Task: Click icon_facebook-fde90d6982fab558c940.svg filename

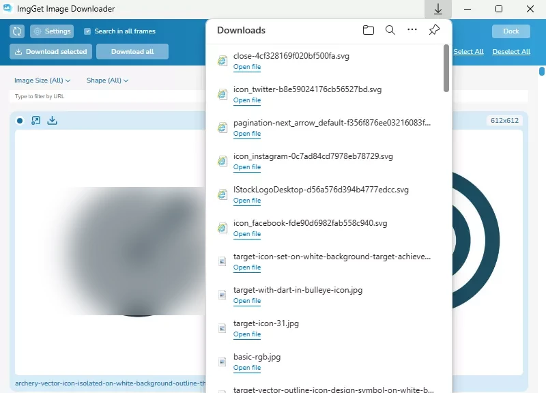Action: point(311,223)
